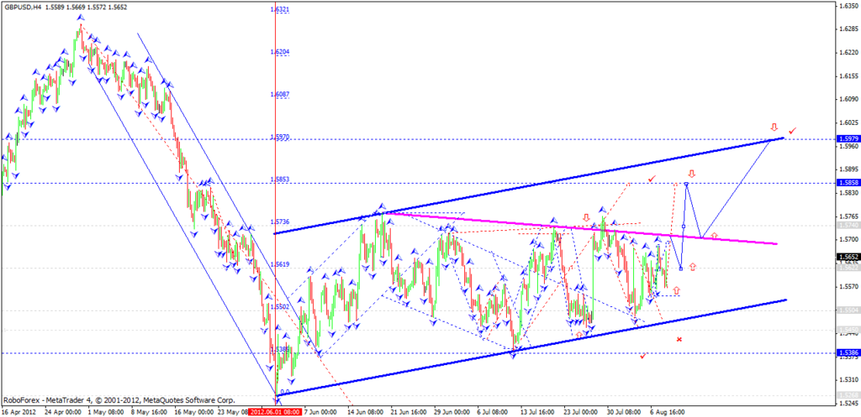Image resolution: width=861 pixels, height=417 pixels.
Task: Select the 1.5736 Fibonacci level label
Action: pos(279,222)
